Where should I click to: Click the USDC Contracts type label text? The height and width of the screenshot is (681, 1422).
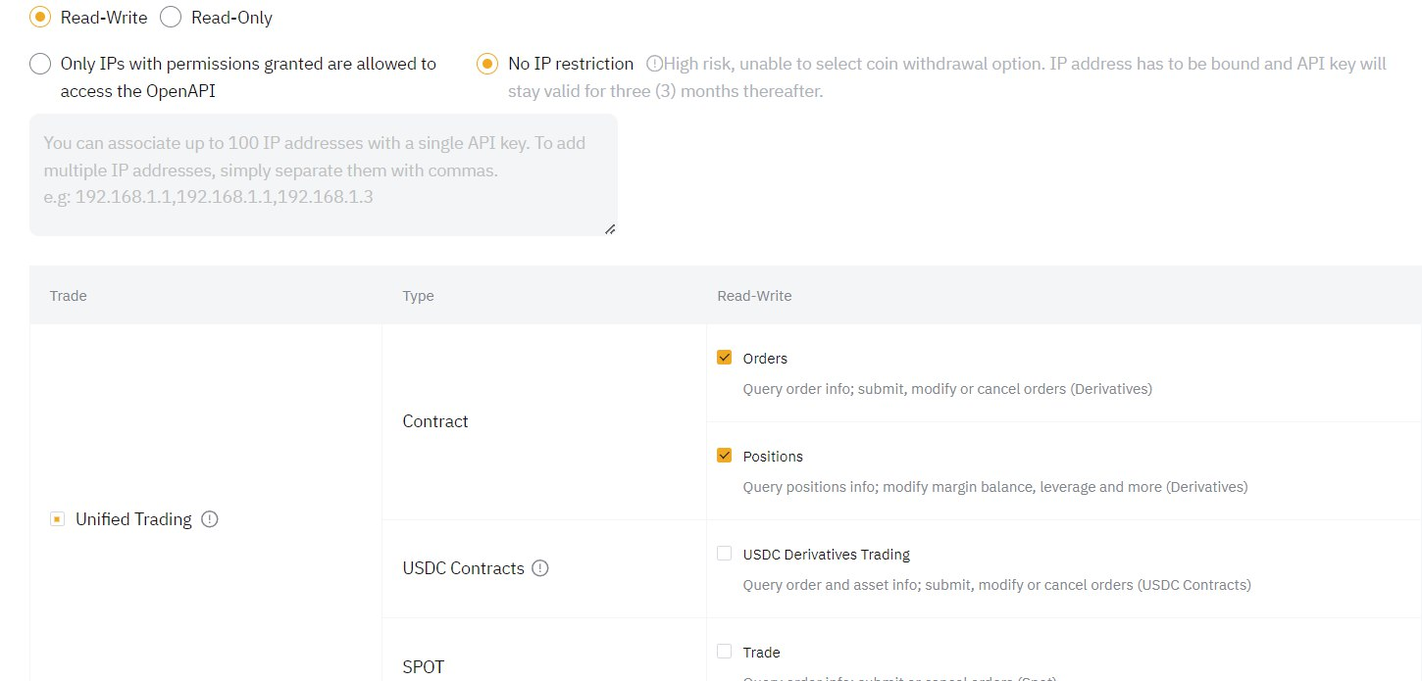[463, 568]
